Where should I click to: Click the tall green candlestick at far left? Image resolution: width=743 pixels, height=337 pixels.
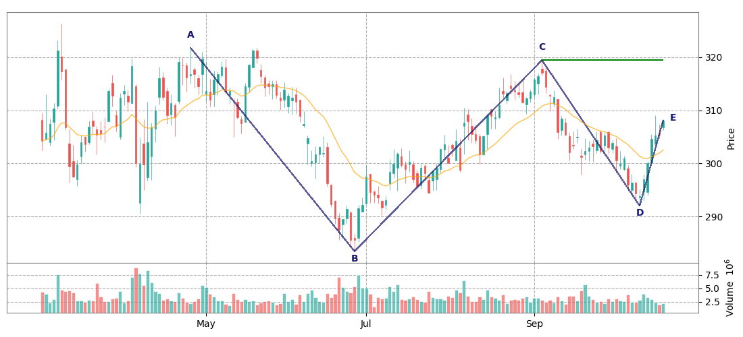click(x=58, y=78)
